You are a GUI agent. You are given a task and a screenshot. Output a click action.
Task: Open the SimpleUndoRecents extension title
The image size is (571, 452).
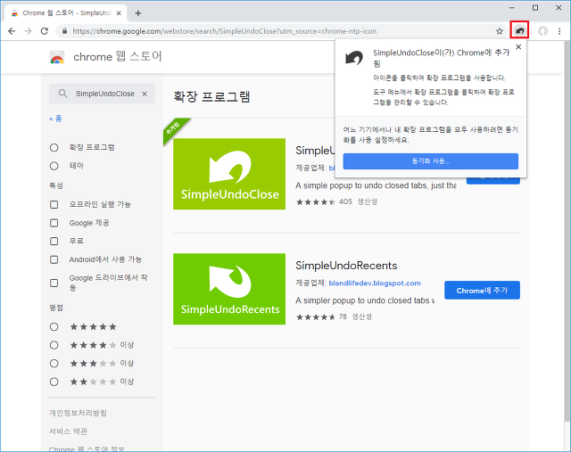click(346, 266)
